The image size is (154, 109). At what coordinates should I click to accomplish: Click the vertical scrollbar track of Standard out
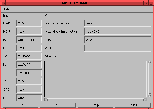click(x=150, y=79)
